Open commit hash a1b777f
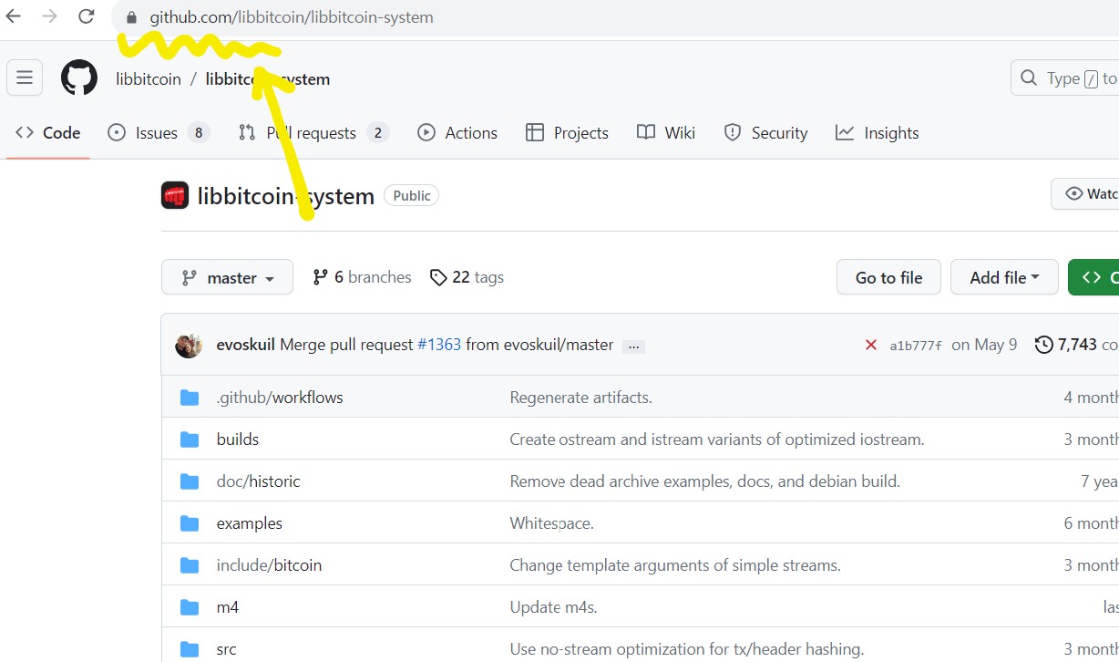 (x=916, y=346)
